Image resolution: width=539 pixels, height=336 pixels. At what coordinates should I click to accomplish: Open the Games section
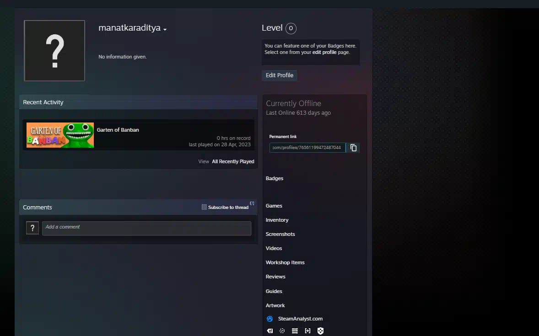pyautogui.click(x=274, y=206)
